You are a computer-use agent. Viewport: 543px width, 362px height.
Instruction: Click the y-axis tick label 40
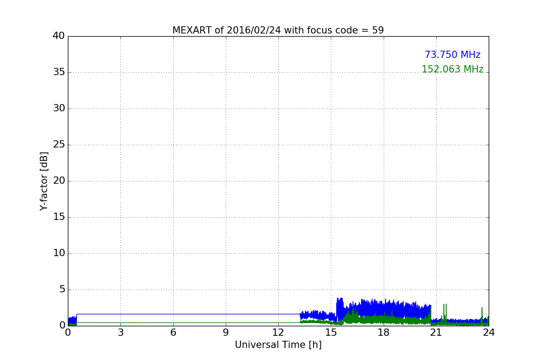[x=59, y=36]
